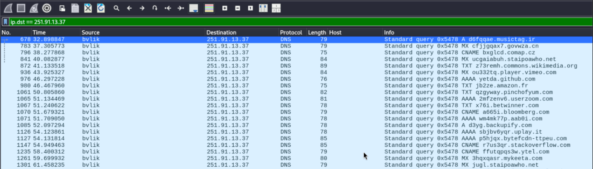The width and height of the screenshot is (593, 169).
Task: Restart the current capture
Action: 33,8
